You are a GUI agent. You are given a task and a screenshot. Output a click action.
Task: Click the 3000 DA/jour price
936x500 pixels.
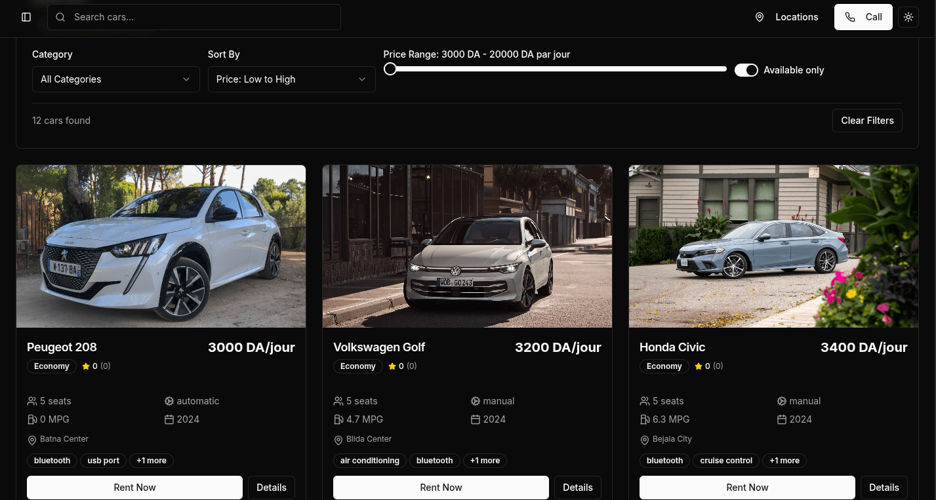coord(252,347)
